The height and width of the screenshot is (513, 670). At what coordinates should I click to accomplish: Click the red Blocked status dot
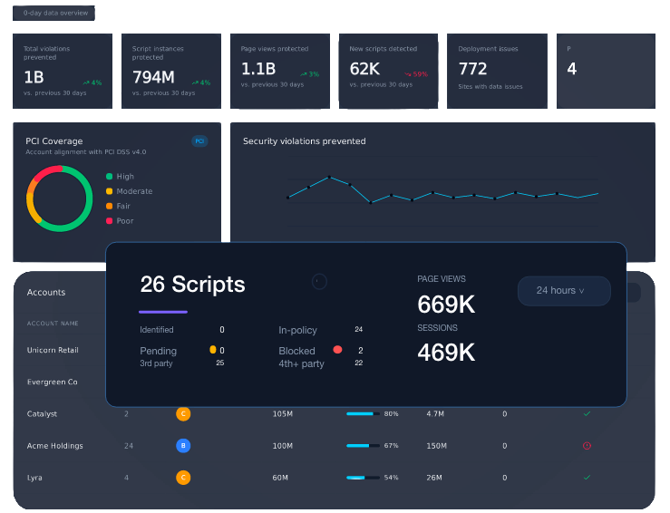tap(337, 350)
